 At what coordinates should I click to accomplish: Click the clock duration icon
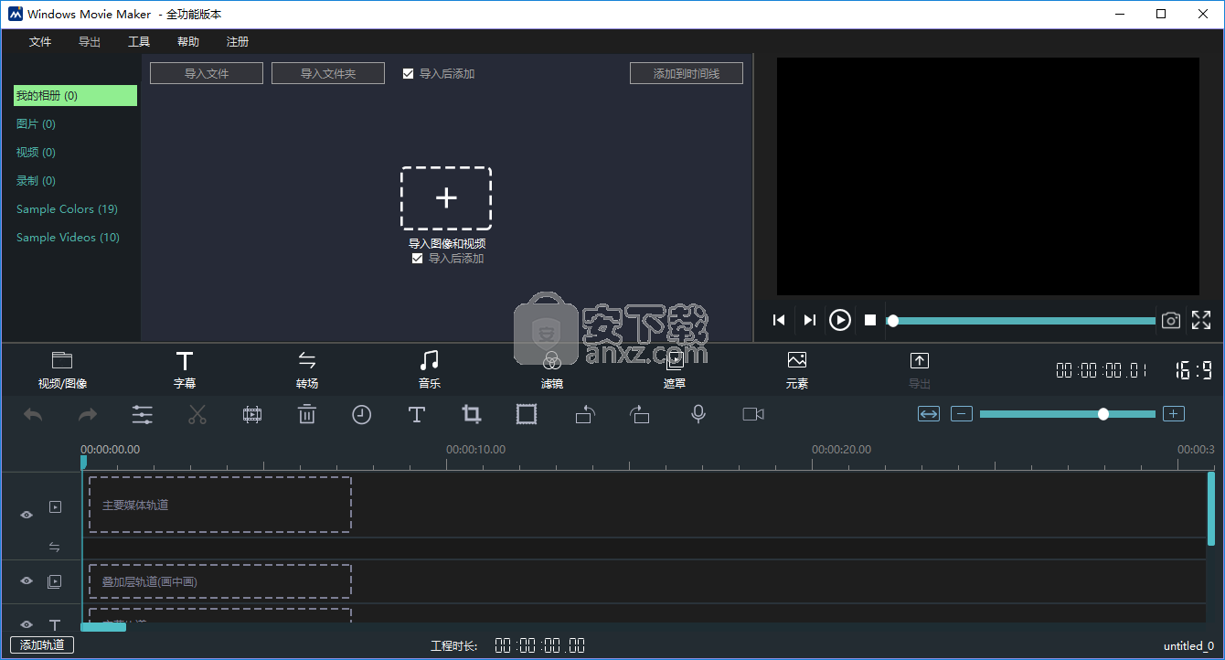pos(362,415)
